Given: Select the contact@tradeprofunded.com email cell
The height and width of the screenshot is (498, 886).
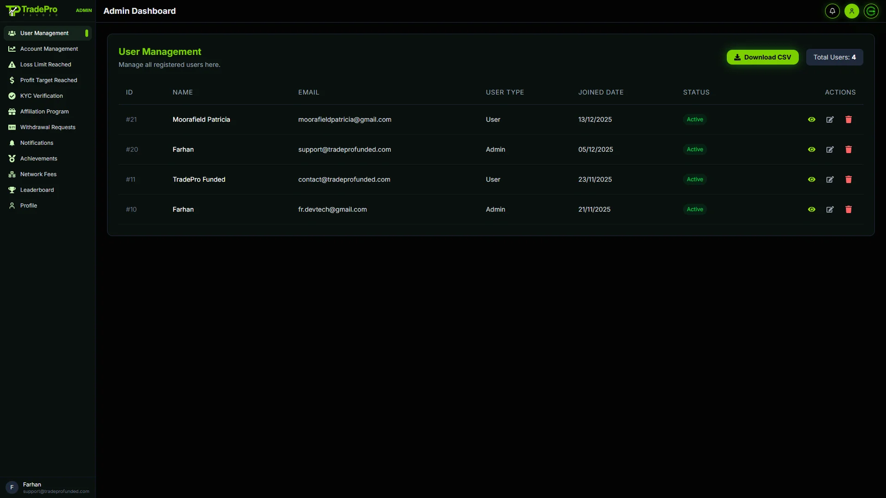Looking at the screenshot, I should pyautogui.click(x=344, y=179).
